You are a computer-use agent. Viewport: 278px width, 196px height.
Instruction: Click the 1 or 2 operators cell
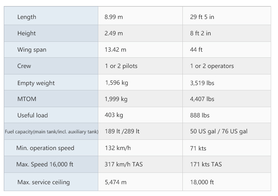212,66
